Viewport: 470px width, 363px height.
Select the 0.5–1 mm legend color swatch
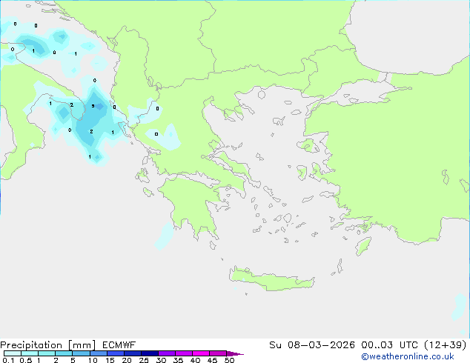[30, 353]
